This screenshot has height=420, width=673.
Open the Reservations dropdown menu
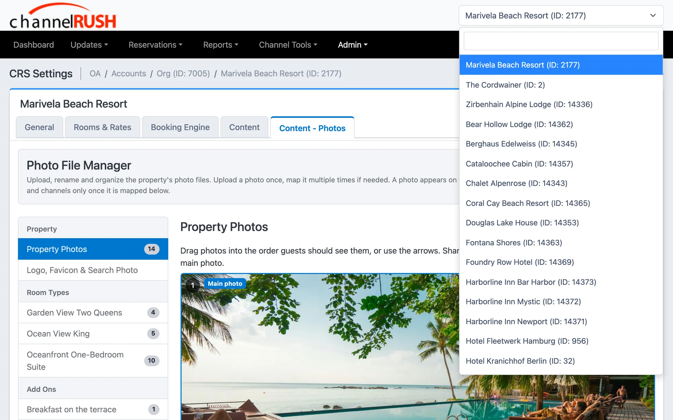[x=155, y=45]
